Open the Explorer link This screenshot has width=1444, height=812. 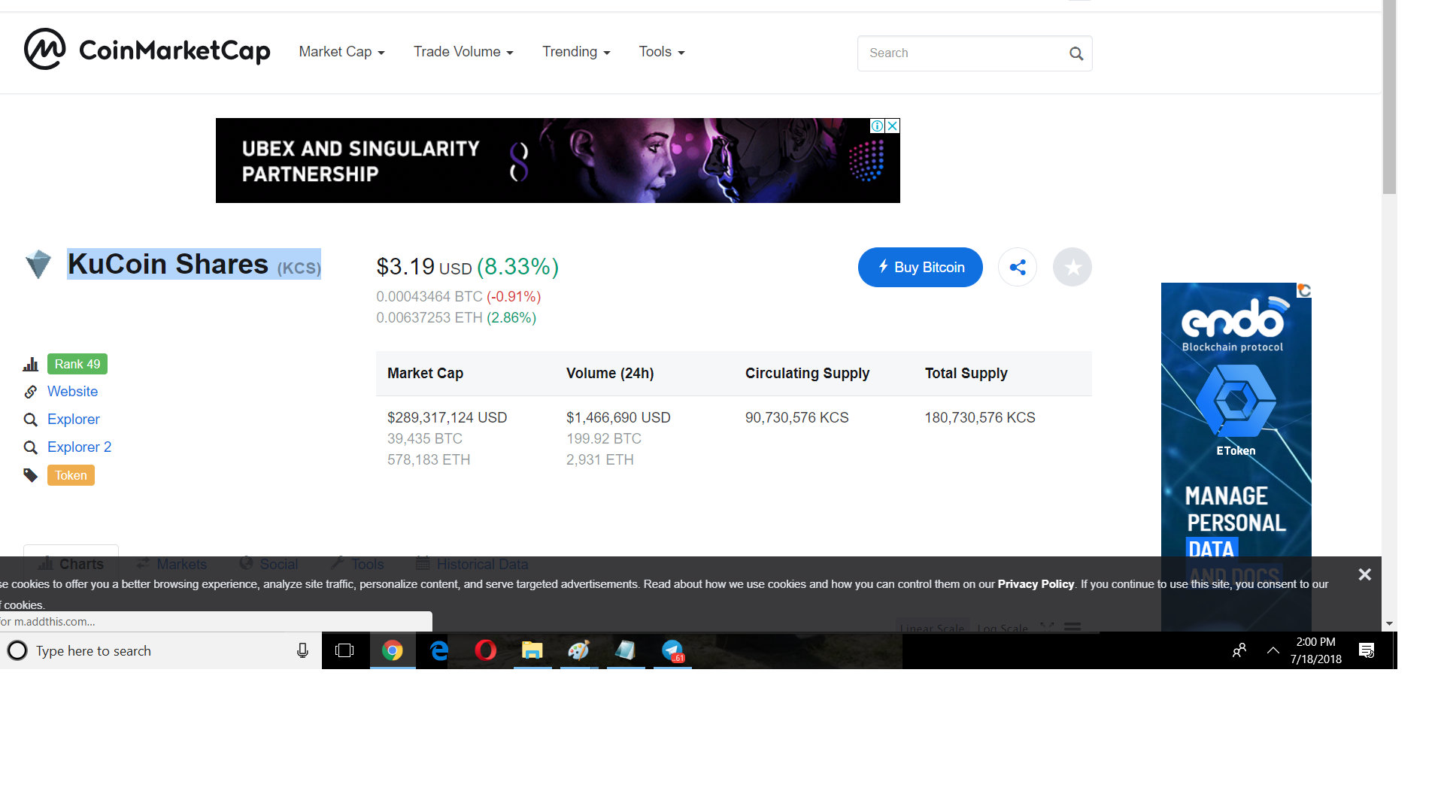pos(73,419)
